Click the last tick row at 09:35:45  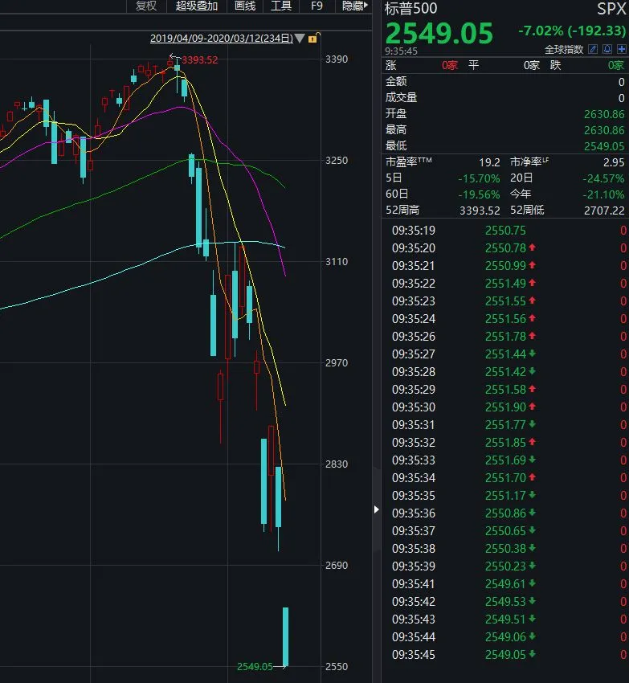505,655
